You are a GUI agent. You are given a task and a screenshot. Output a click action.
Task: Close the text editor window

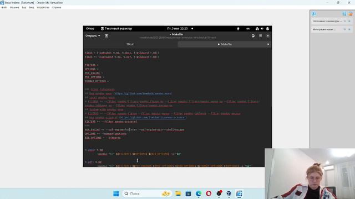[268, 35]
